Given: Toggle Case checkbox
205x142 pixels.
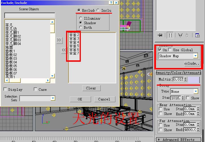Looking at the screenshot, I should click(x=35, y=89).
